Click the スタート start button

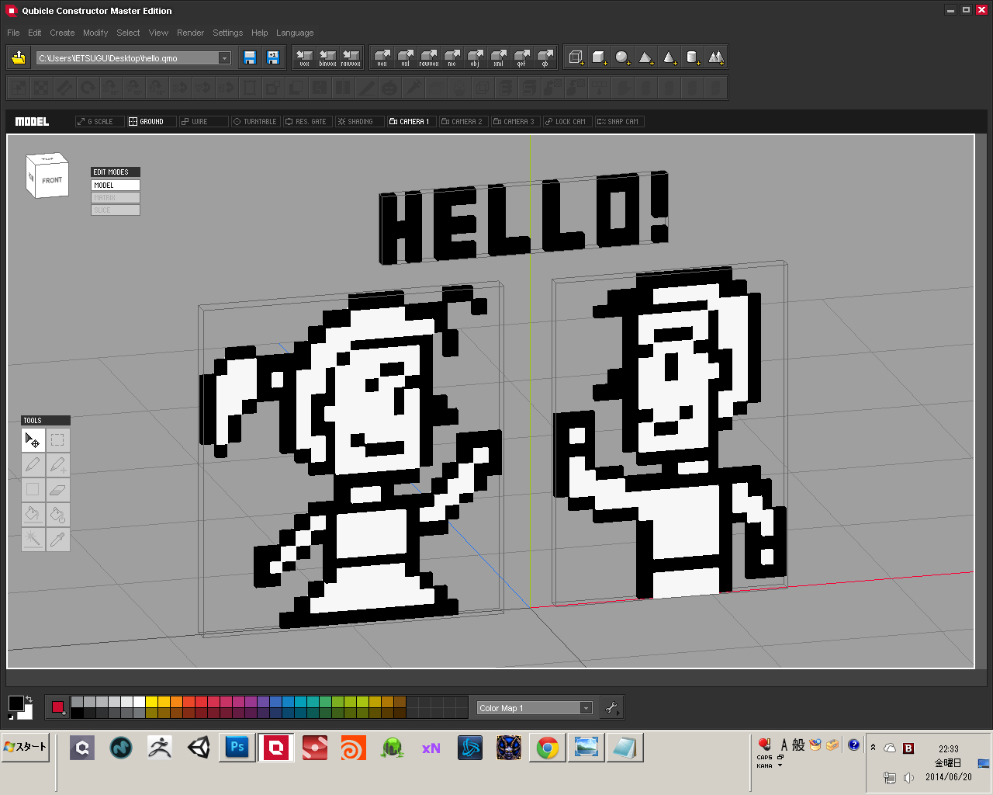pyautogui.click(x=26, y=747)
